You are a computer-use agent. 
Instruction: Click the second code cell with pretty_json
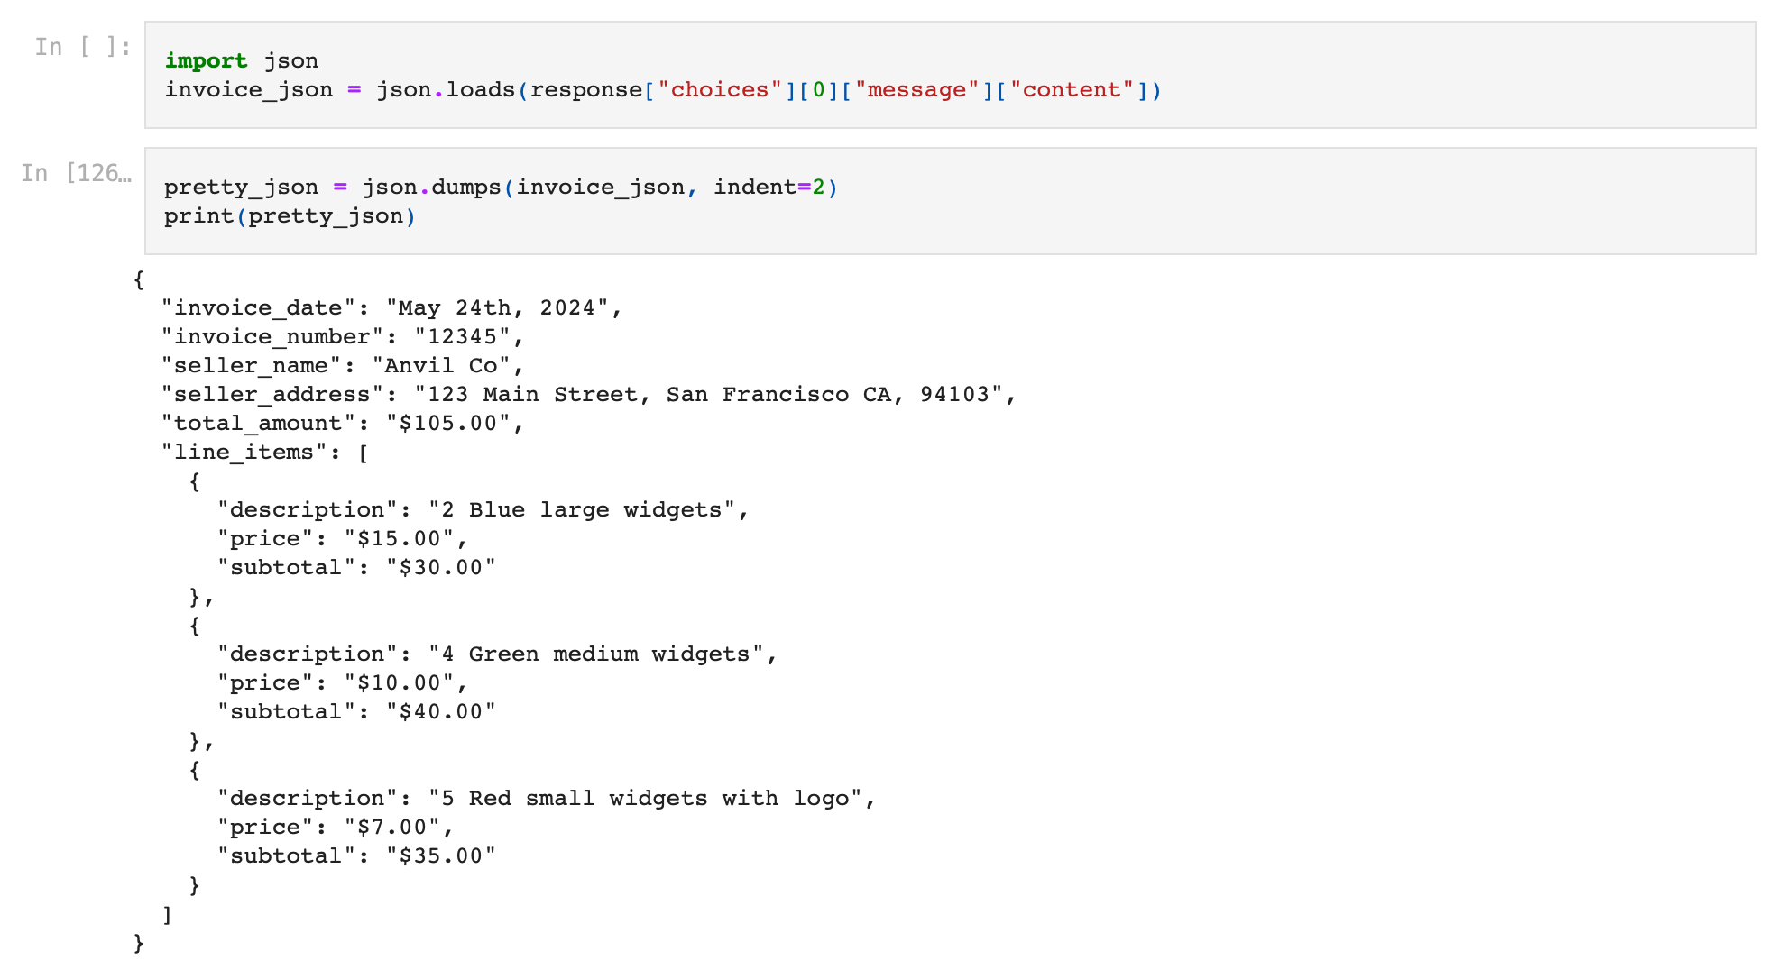click(949, 201)
